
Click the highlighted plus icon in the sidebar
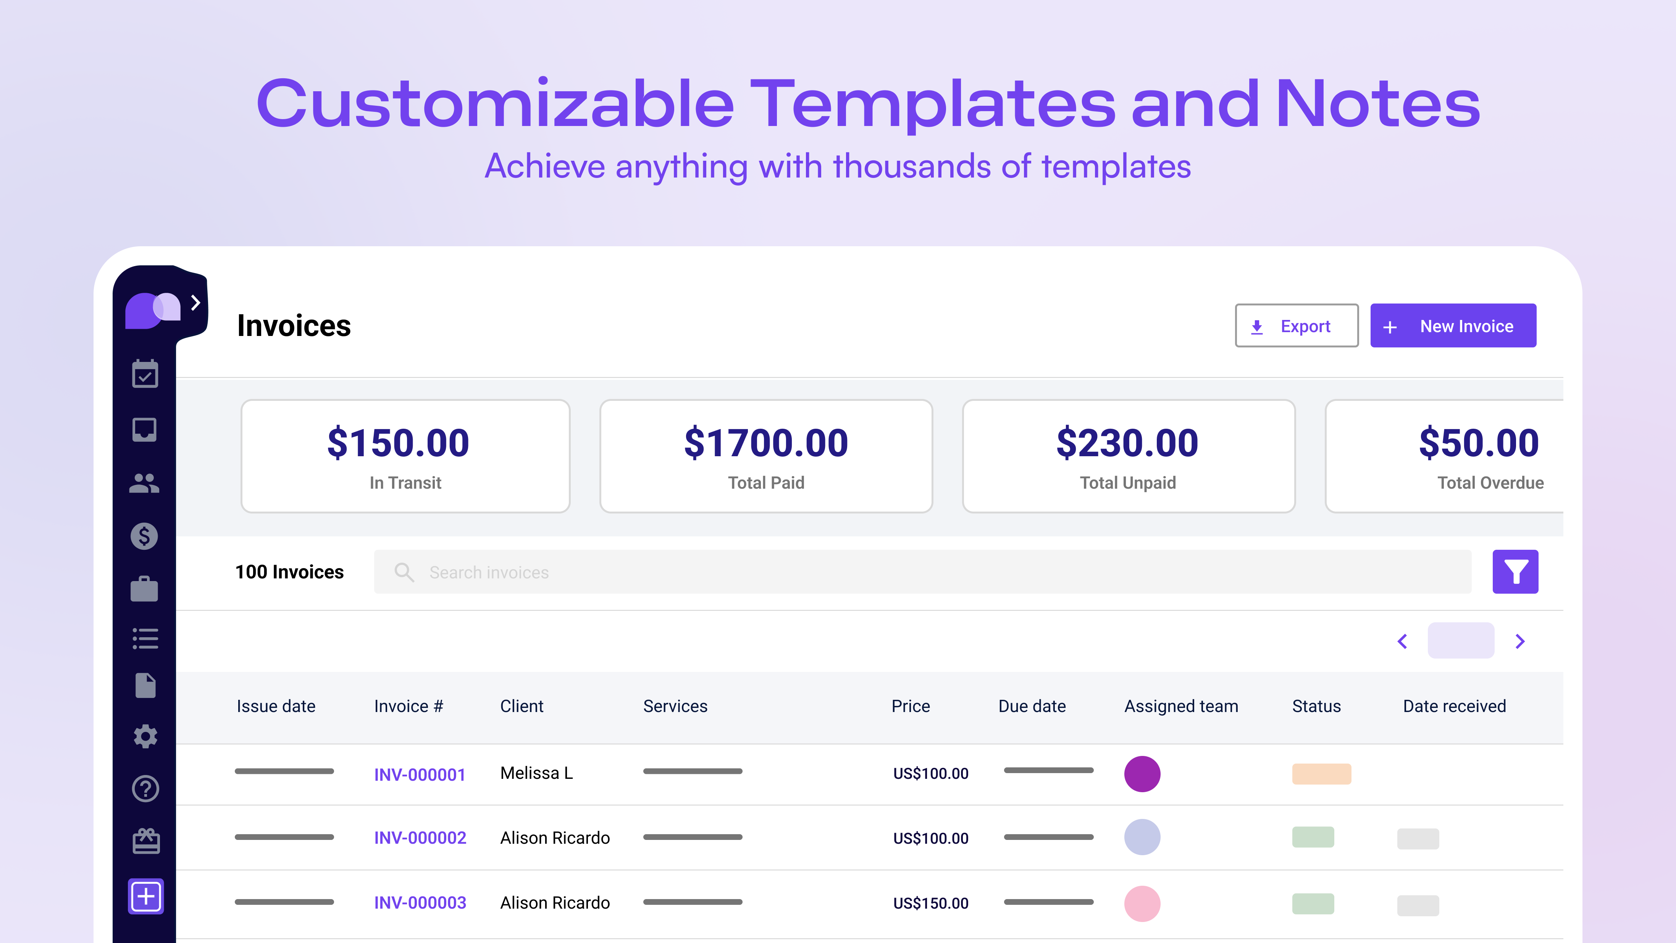click(x=146, y=896)
